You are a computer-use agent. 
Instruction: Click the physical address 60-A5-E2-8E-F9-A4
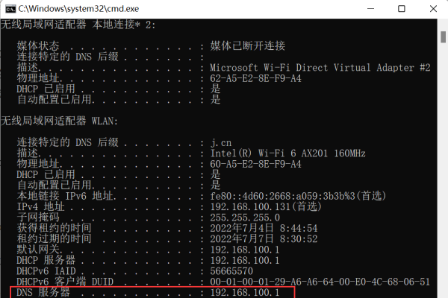(255, 163)
